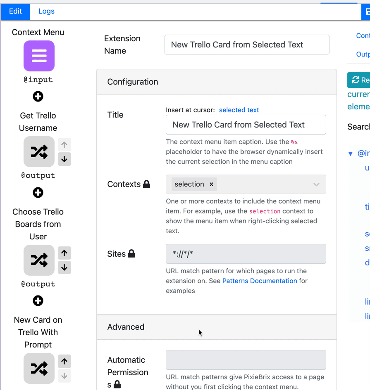Add a brick after Choose Trello Boards
Viewport: 370px width, 390px height.
click(38, 301)
